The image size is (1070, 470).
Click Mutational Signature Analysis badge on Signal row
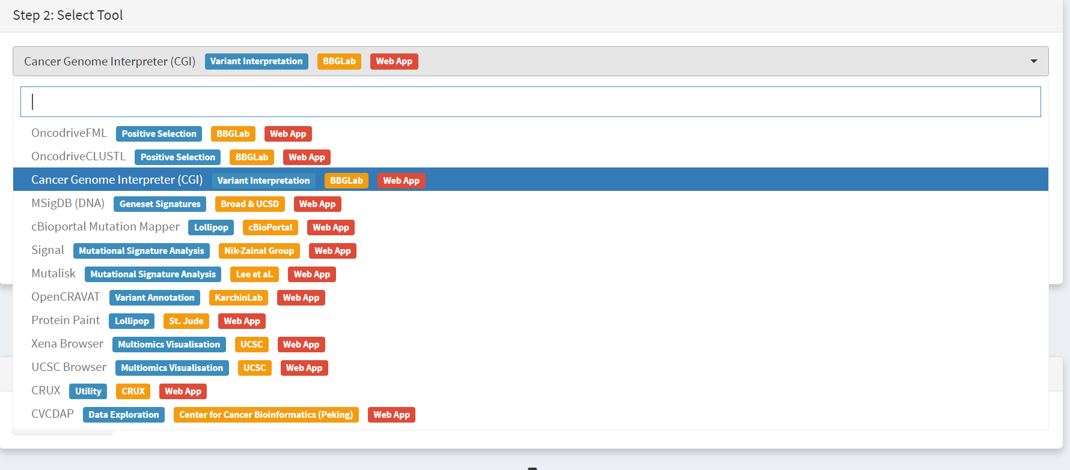click(141, 251)
